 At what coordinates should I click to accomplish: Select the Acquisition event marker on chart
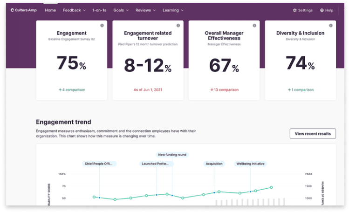[x=214, y=164]
